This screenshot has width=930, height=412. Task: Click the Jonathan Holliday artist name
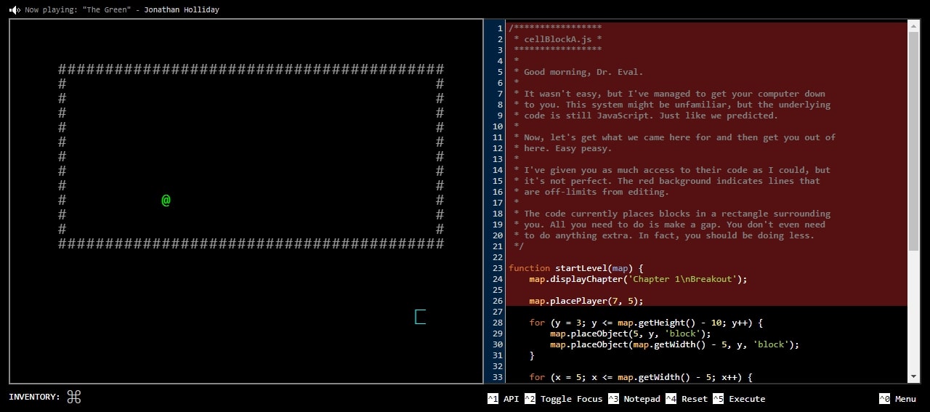[x=182, y=9]
